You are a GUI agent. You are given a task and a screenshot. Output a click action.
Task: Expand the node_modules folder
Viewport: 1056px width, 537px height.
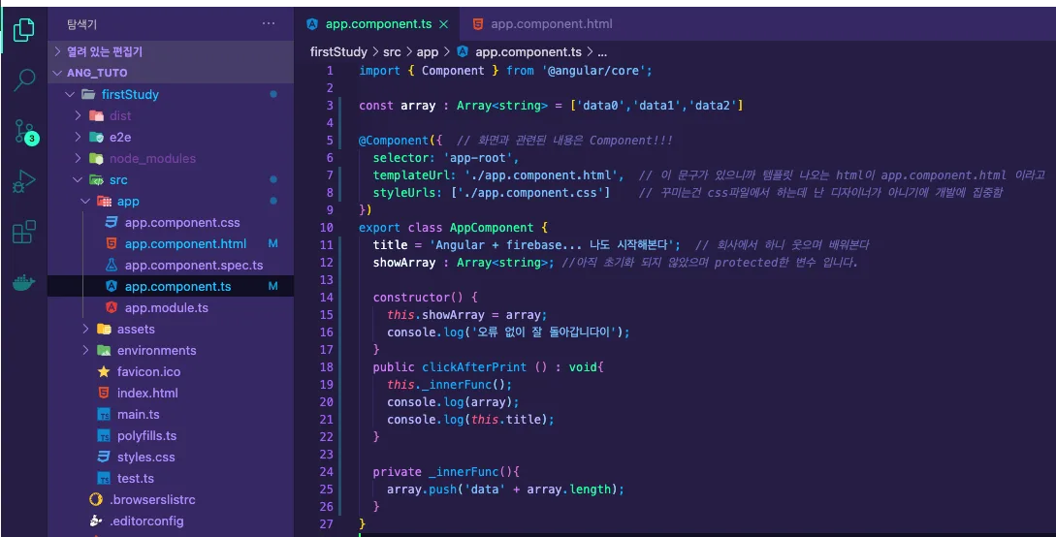(152, 158)
